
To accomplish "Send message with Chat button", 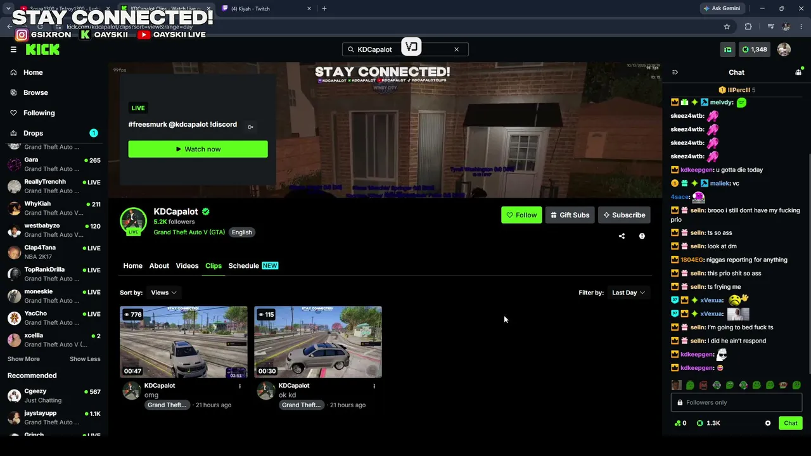I will click(791, 423).
